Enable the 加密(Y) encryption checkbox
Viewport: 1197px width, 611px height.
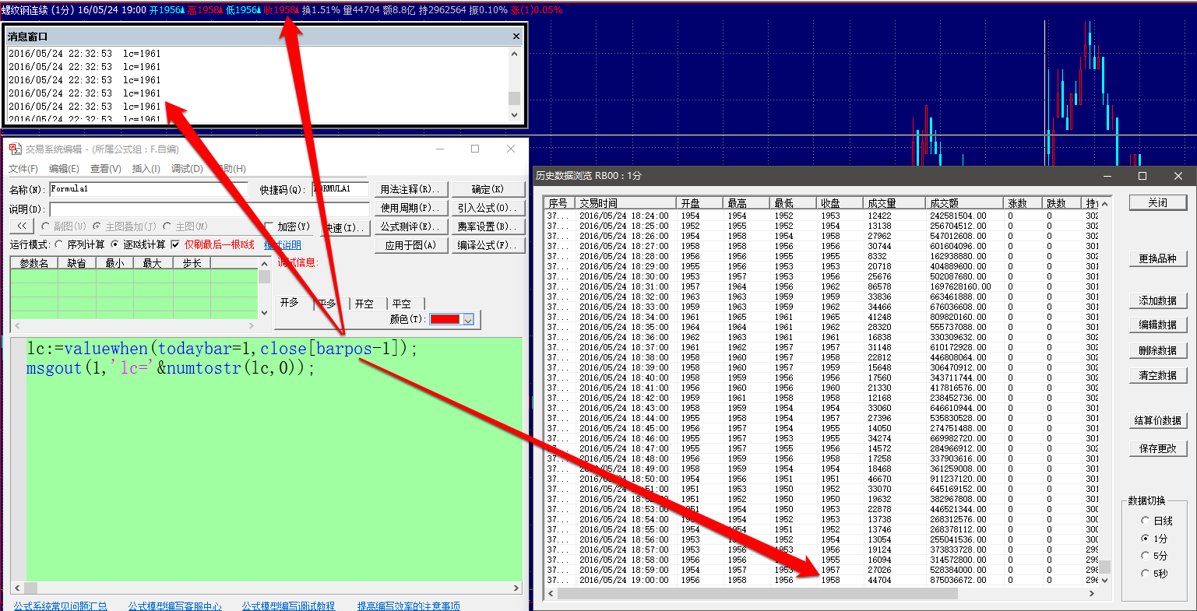(269, 226)
